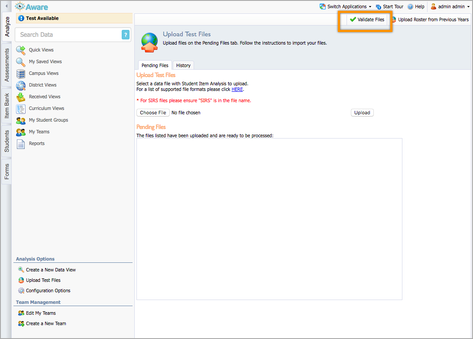
Task: Click the Curriculum Views document icon
Action: (21, 109)
